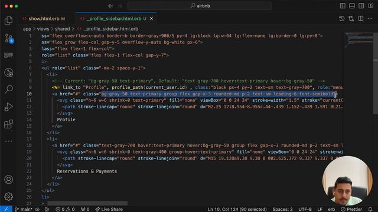Click the webcam overlay thumbnail
Image resolution: width=378 pixels, height=212 pixels.
(347, 181)
